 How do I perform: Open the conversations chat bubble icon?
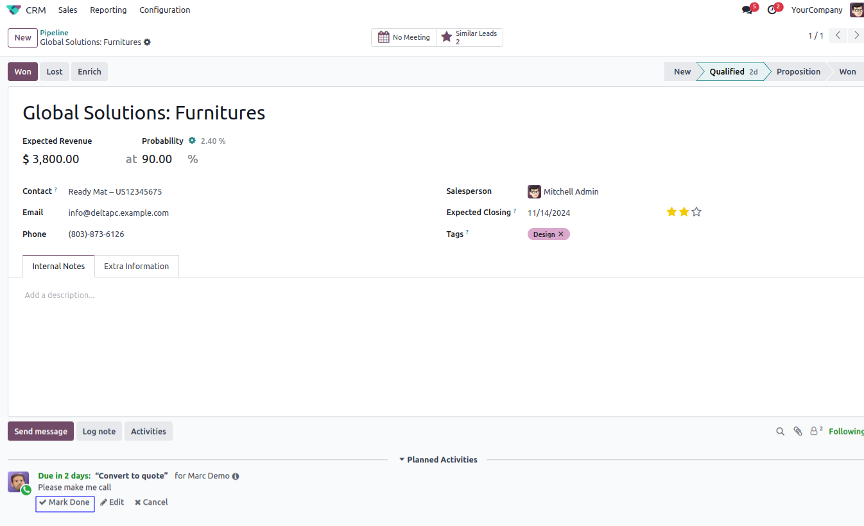pos(747,10)
